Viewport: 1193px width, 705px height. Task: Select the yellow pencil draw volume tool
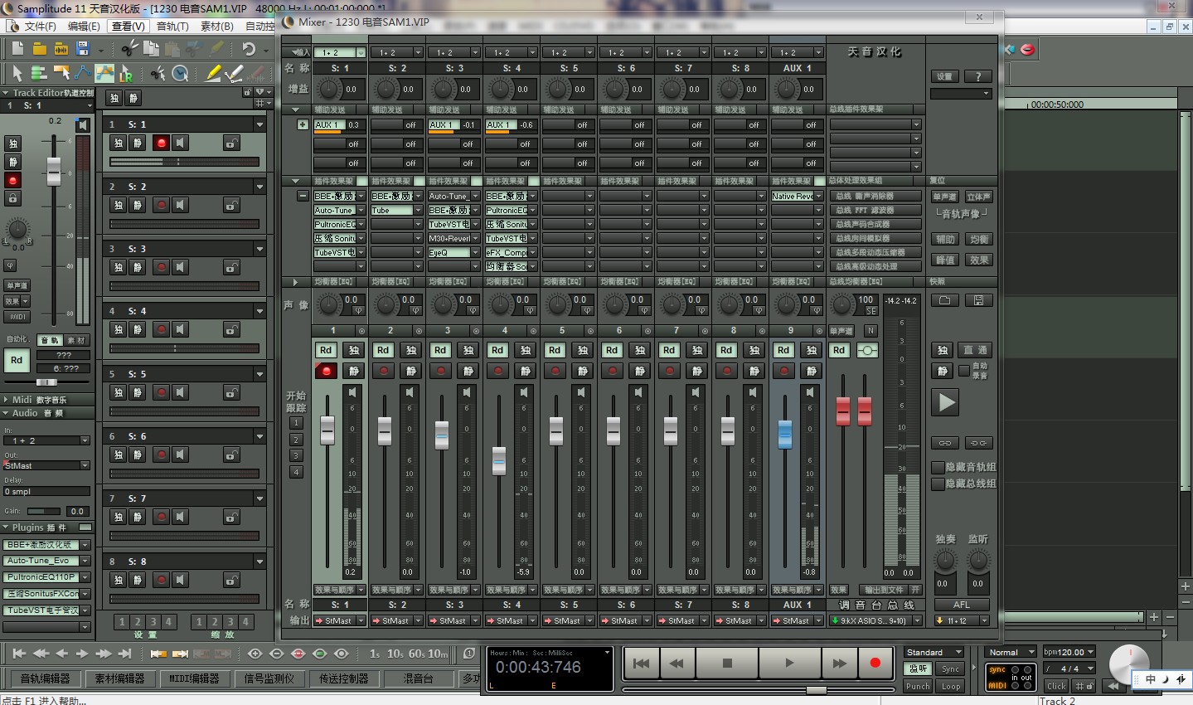(213, 74)
